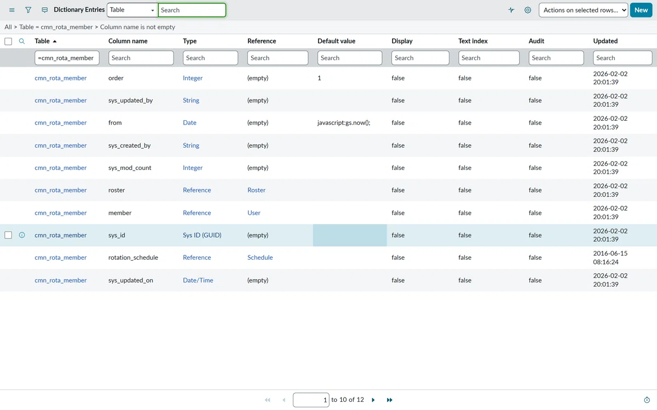Open the User reference link
This screenshot has height=410, width=657.
pyautogui.click(x=254, y=213)
